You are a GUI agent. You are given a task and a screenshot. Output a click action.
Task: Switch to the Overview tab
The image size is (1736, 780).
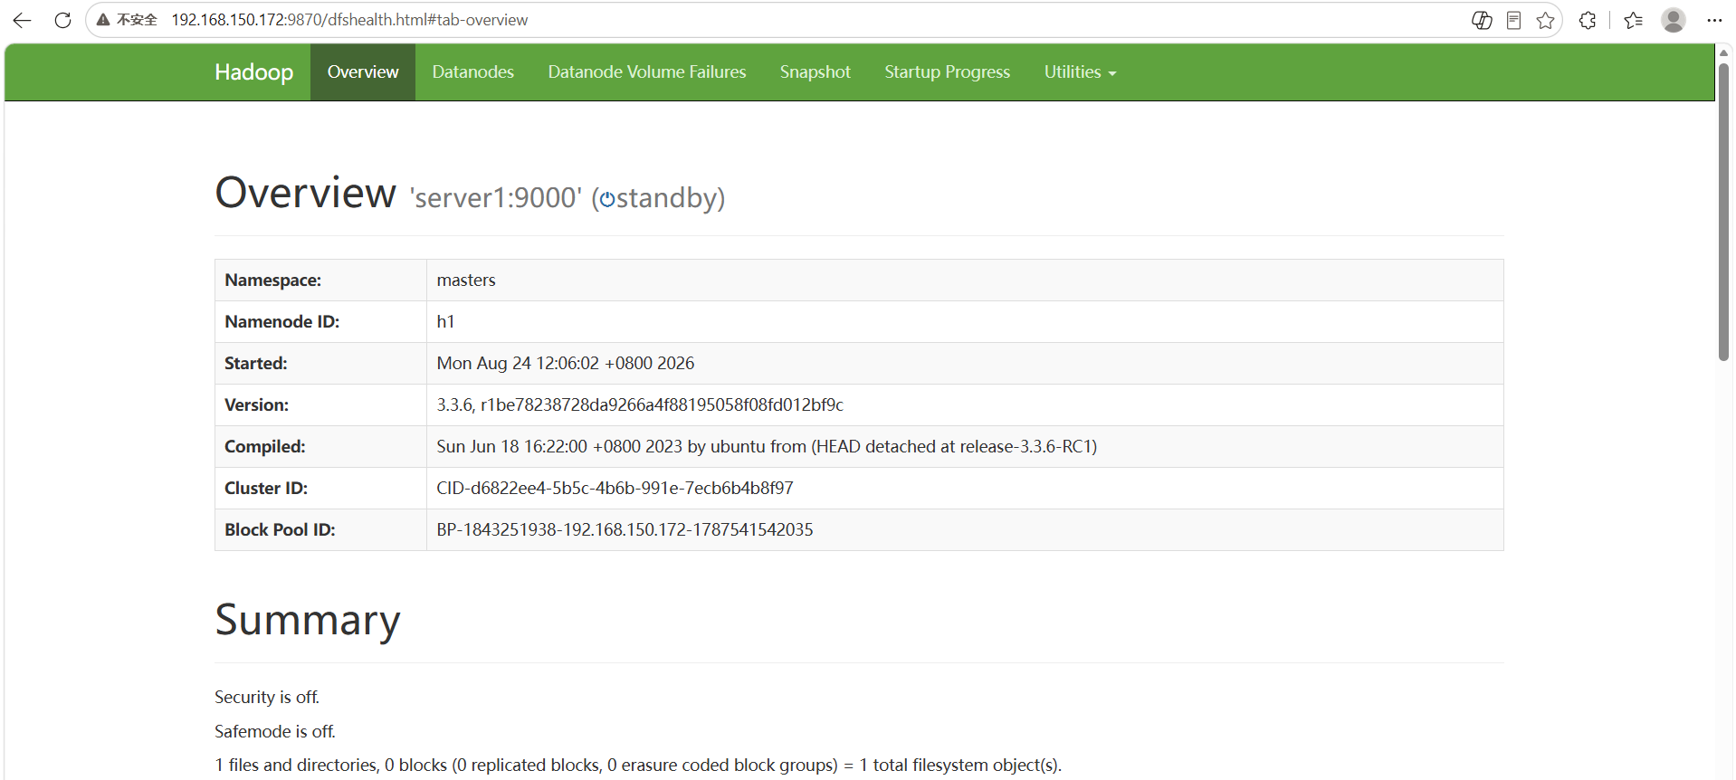pyautogui.click(x=363, y=72)
